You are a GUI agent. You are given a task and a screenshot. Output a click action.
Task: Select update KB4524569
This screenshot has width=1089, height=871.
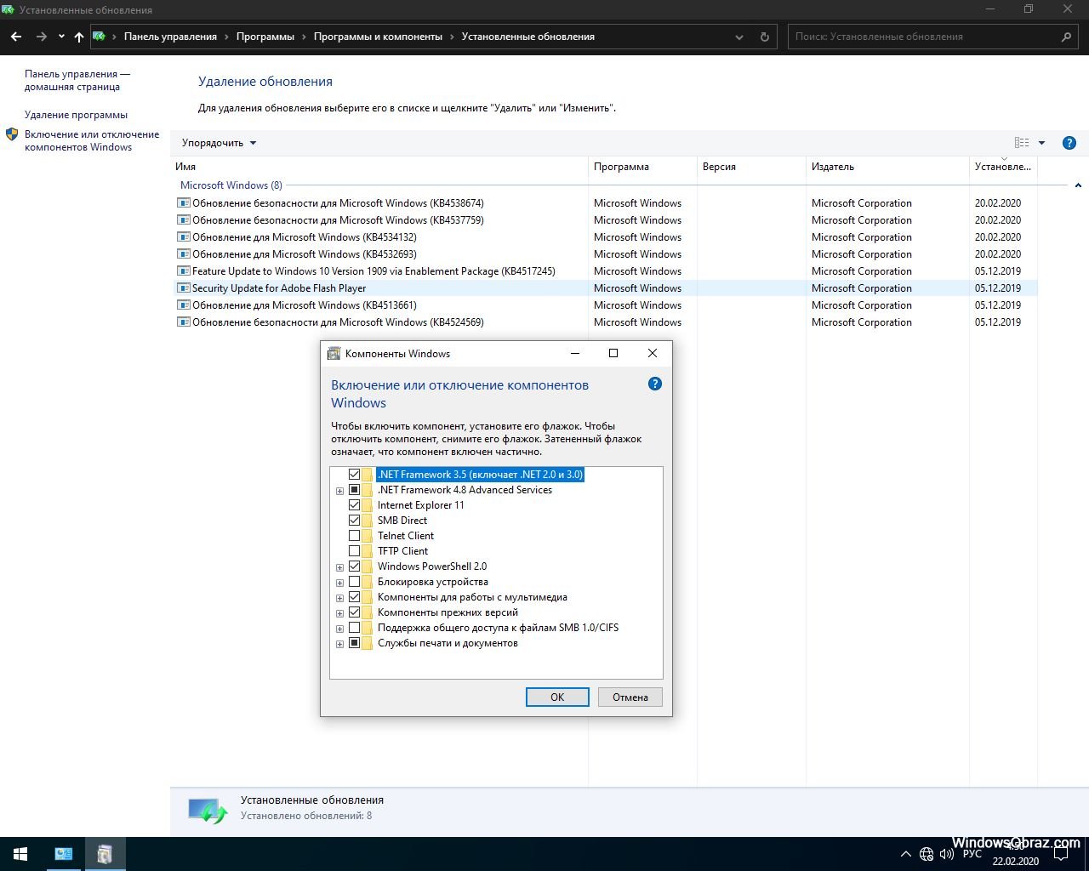[x=605, y=322]
